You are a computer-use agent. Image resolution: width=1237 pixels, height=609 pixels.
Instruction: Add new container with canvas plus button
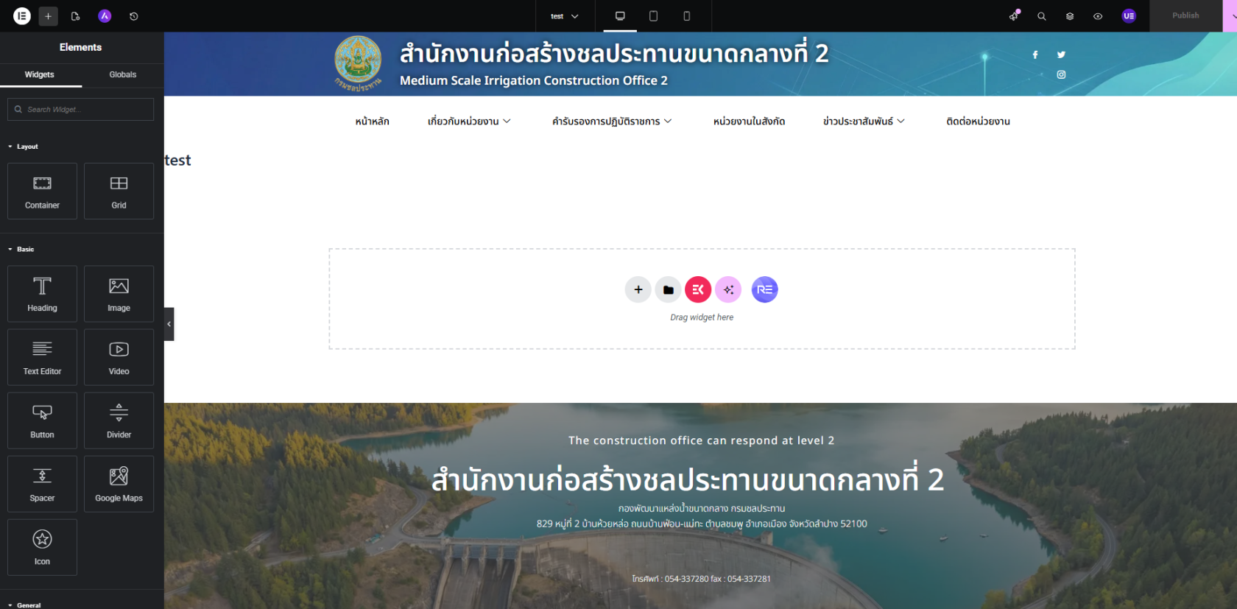point(638,289)
